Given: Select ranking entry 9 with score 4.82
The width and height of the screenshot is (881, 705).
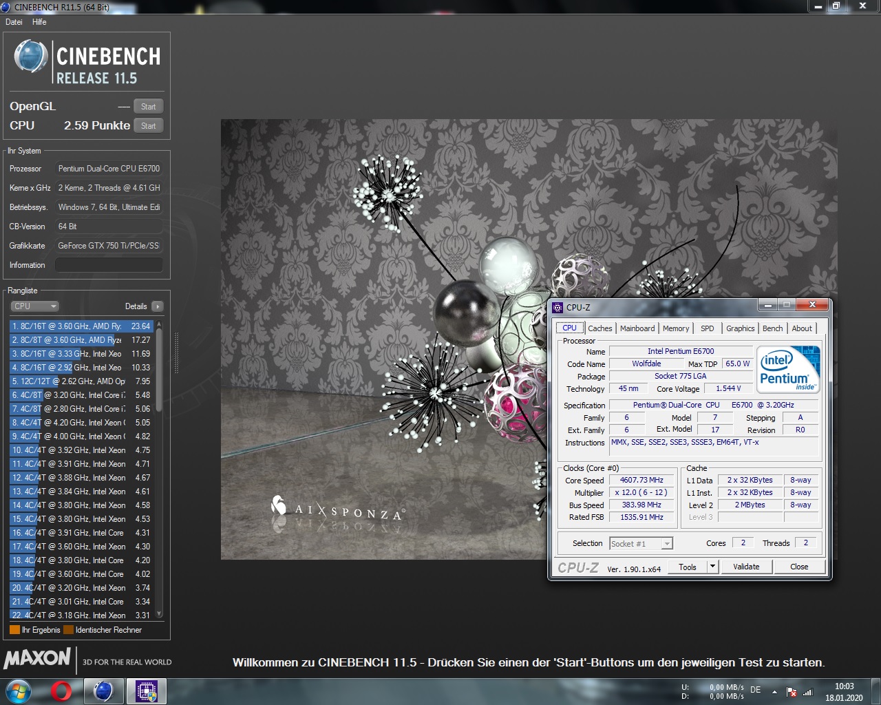Looking at the screenshot, I should (x=81, y=436).
